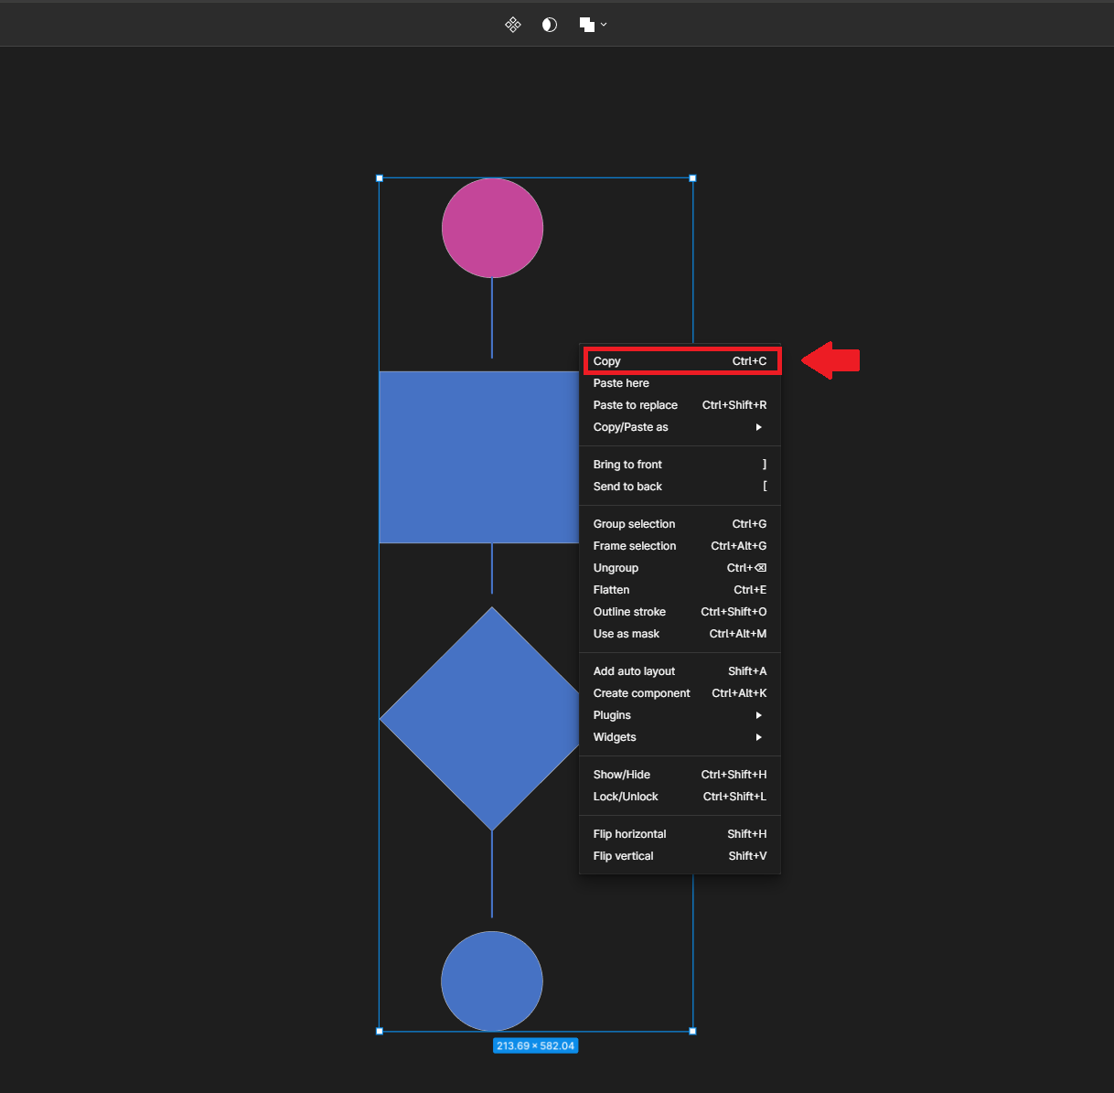Toggle the dark mode contrast icon

pyautogui.click(x=549, y=25)
